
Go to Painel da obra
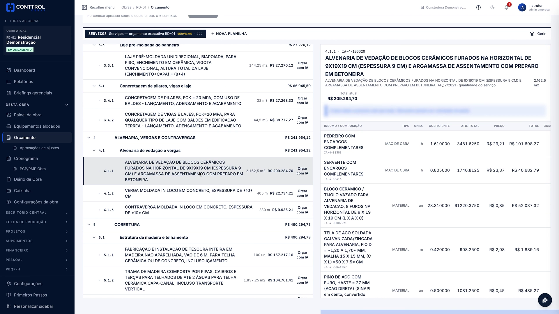click(37, 115)
